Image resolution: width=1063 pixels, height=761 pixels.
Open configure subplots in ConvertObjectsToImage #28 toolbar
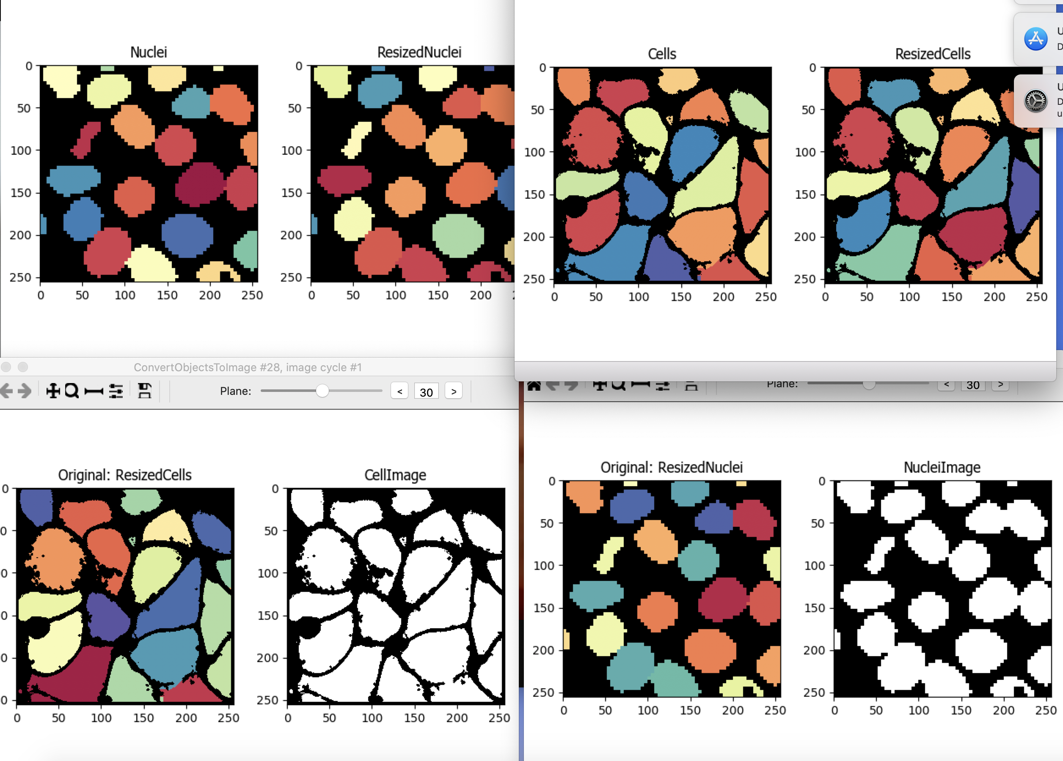click(116, 391)
